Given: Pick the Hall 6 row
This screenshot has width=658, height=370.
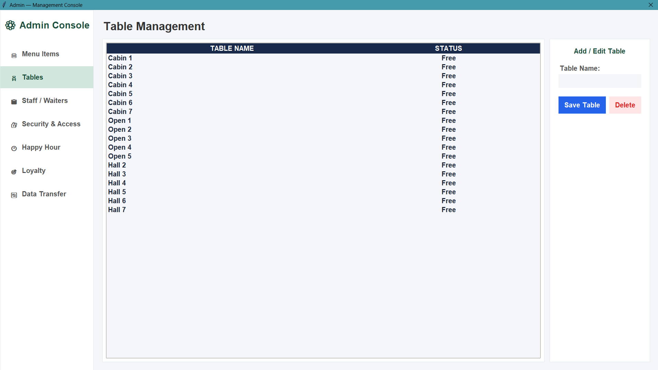Looking at the screenshot, I should coord(323,201).
